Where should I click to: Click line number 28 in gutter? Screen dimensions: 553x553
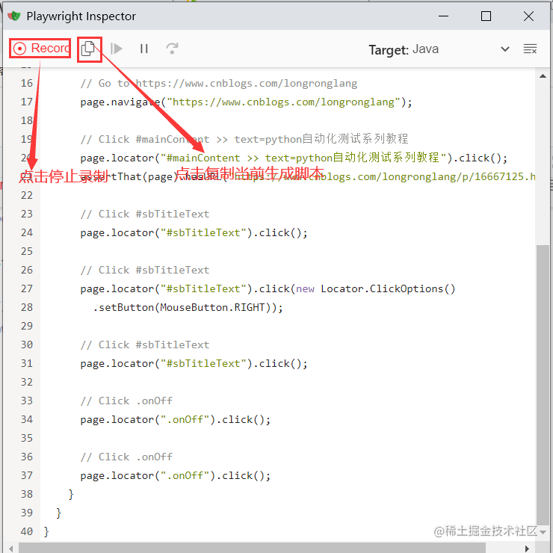(26, 307)
